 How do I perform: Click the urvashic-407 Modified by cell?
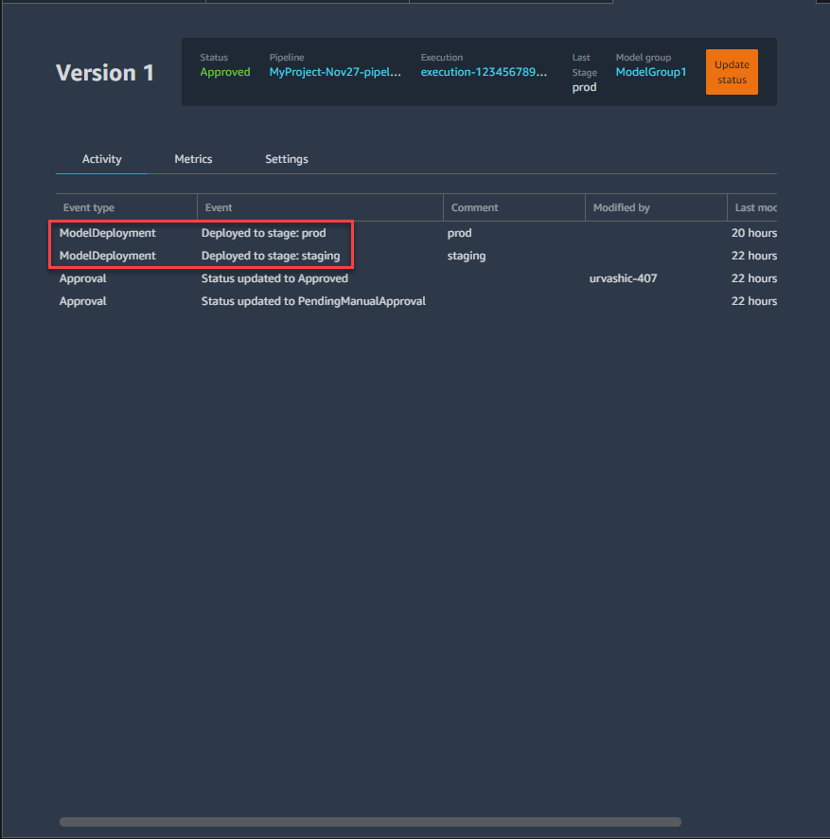click(x=623, y=278)
